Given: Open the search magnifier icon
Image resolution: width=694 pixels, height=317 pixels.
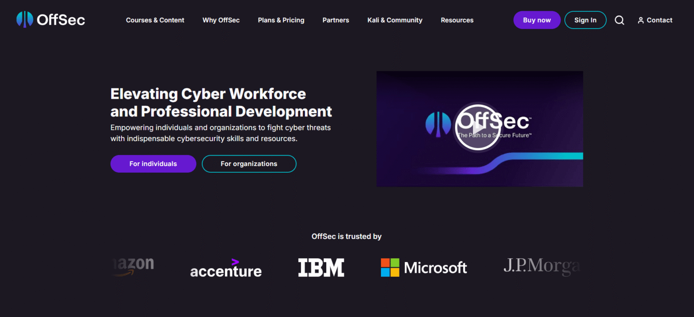Looking at the screenshot, I should 619,20.
